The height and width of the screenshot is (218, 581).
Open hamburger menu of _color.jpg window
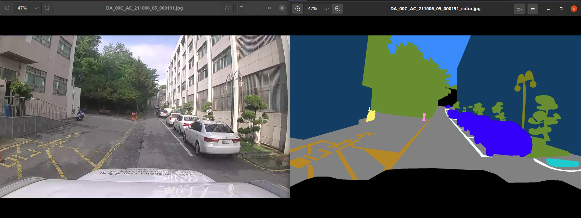click(x=533, y=9)
